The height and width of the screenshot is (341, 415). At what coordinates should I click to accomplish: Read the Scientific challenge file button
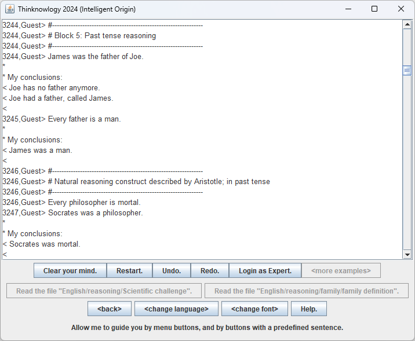coord(104,291)
